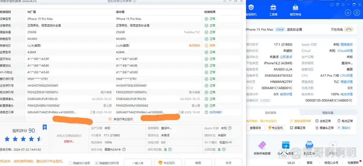Click the 一键入库 button

[138, 163]
